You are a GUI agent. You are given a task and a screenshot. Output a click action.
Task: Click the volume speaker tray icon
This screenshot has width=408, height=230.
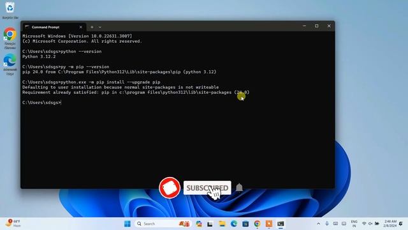tap(370, 224)
